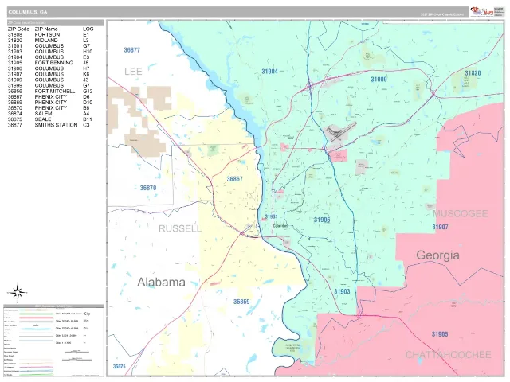510x382 pixels.
Task: Select the FORT BENNING row in the ZIP list
Action: [x=51, y=63]
